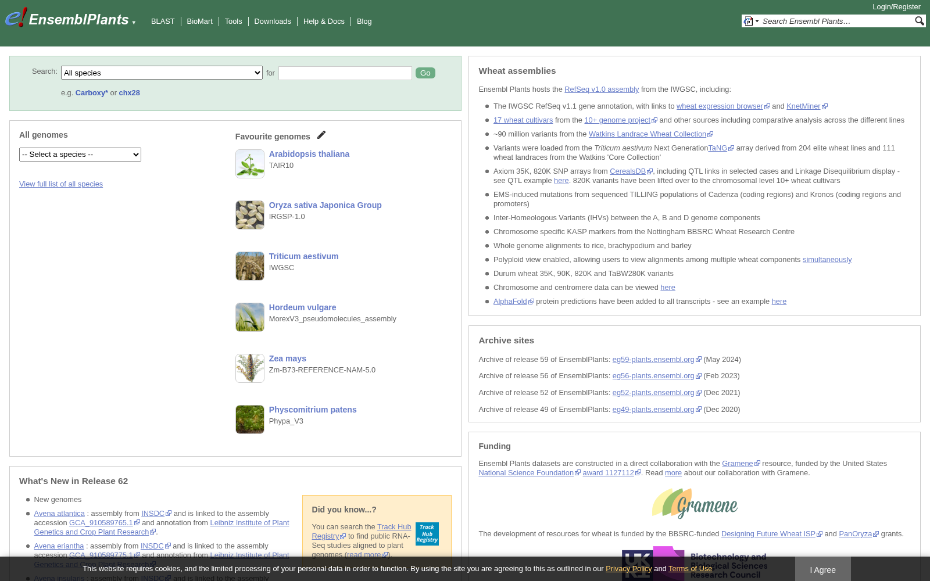Open the wheat expression browser link
Screen dimensions: 930x581
723,106
